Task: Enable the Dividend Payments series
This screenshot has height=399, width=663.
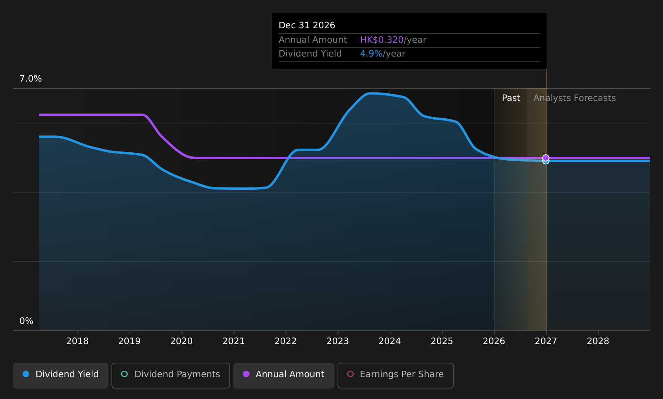Action: [x=171, y=376]
